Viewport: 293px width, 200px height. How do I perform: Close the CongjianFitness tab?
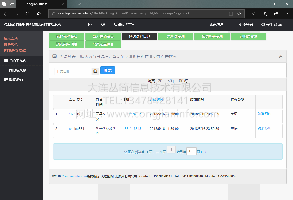click(x=63, y=4)
